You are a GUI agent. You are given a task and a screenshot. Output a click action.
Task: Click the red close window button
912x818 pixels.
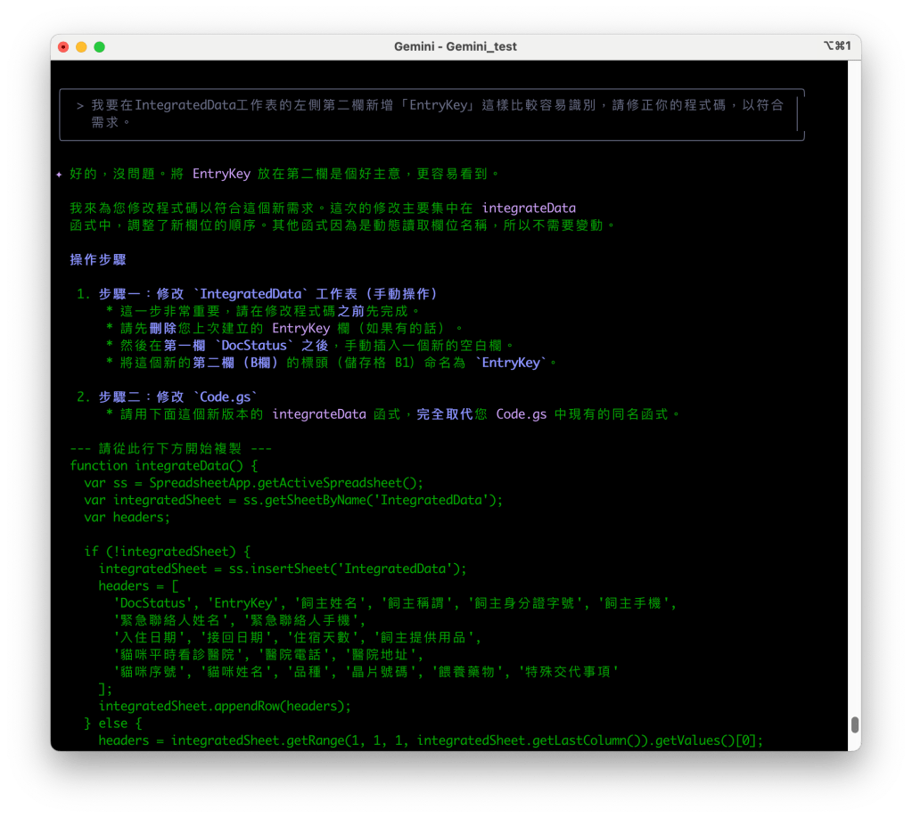(63, 46)
